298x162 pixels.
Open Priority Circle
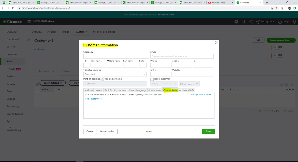click(x=265, y=22)
